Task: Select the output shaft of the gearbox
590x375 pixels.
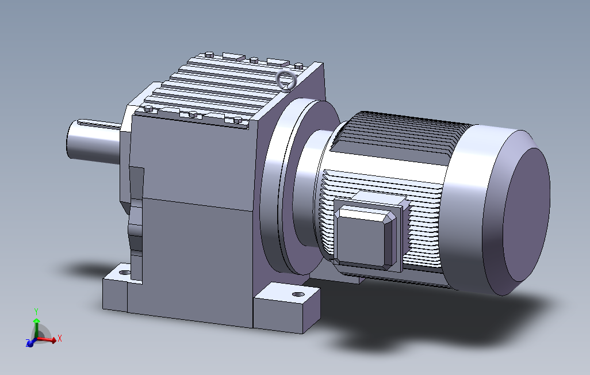Action: 94,141
